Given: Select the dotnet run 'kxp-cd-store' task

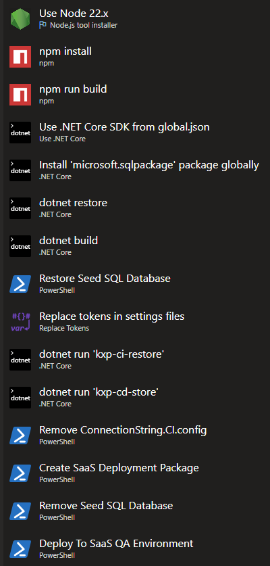Looking at the screenshot, I should pyautogui.click(x=135, y=398).
